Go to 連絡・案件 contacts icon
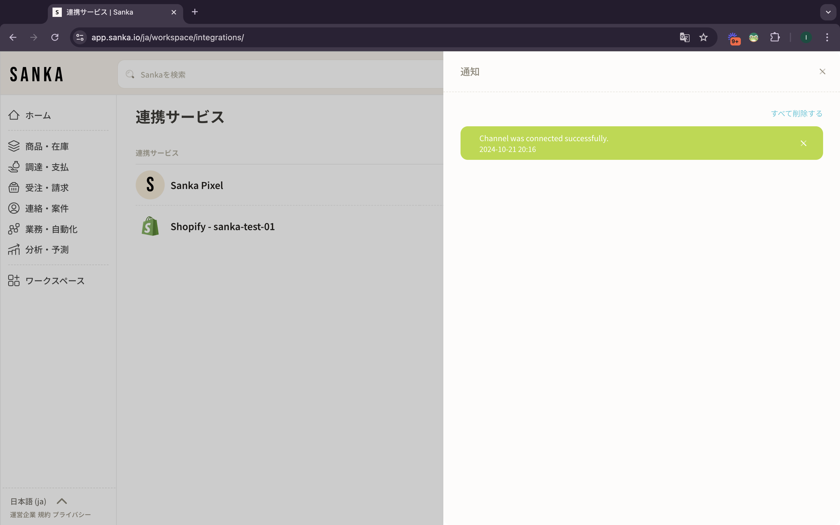Image resolution: width=840 pixels, height=525 pixels. [14, 208]
